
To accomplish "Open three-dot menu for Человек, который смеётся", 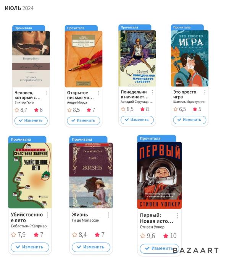I will (46, 93).
